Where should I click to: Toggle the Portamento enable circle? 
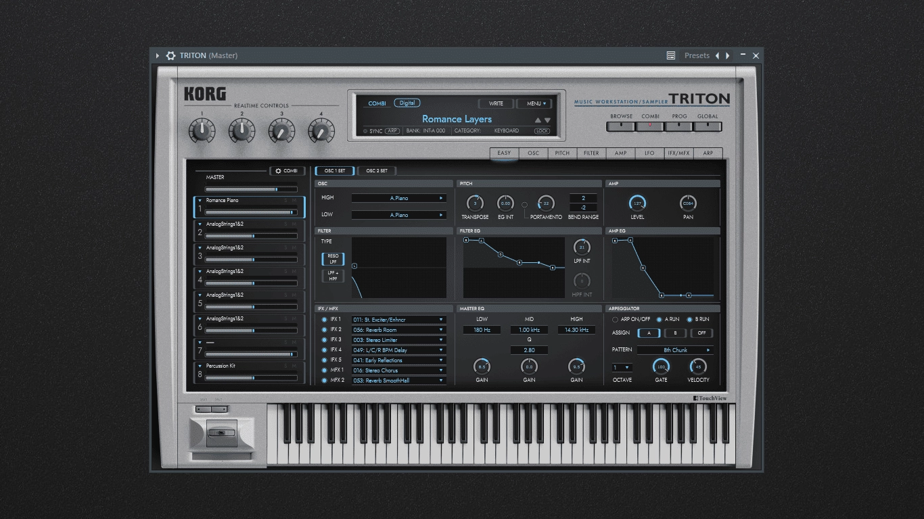pos(524,203)
